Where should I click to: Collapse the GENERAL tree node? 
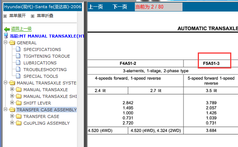[x=5, y=42]
